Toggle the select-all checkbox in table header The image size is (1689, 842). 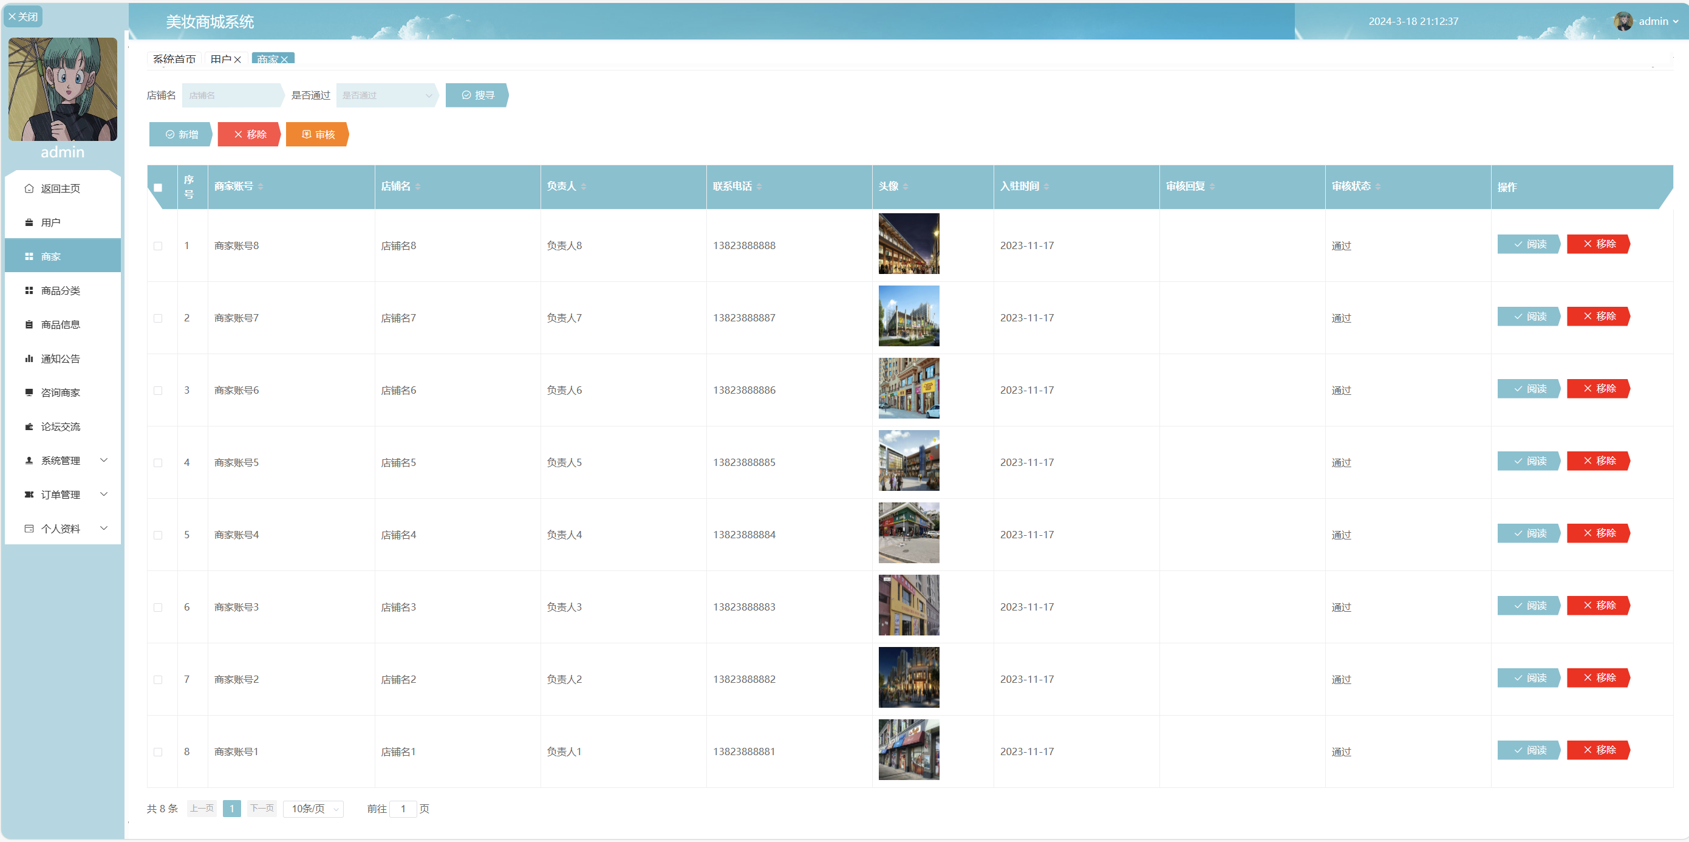click(158, 188)
